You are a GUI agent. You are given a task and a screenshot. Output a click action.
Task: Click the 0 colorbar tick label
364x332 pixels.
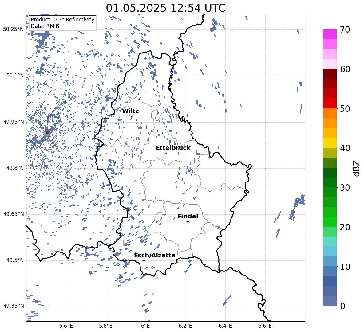(x=342, y=306)
